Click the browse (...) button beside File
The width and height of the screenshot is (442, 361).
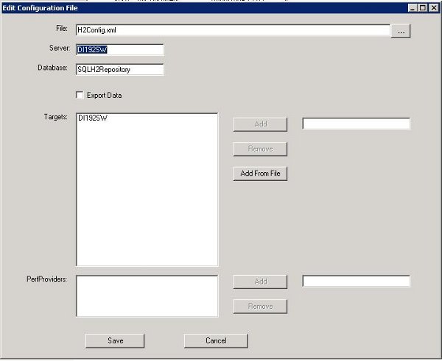pos(400,31)
